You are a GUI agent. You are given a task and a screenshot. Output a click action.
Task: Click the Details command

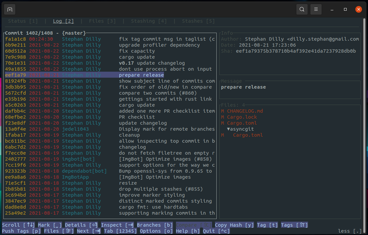point(81,225)
